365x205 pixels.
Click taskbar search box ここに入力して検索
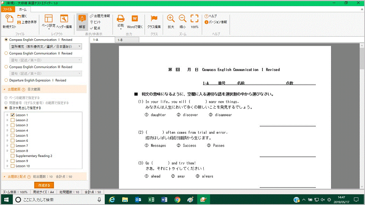point(58,200)
